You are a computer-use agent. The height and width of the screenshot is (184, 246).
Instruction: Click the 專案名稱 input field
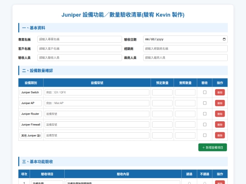(80, 39)
